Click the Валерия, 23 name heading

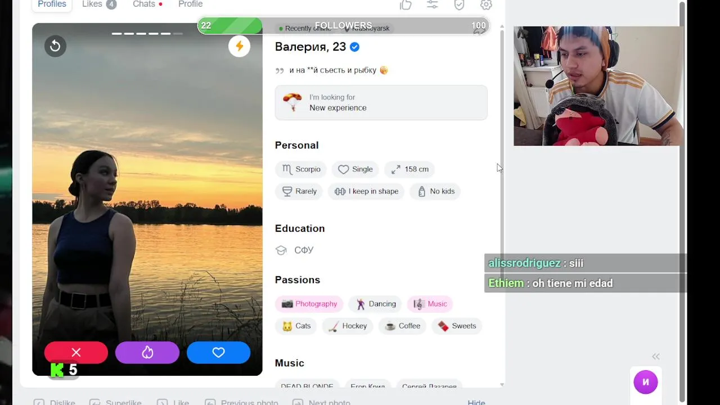pos(310,47)
